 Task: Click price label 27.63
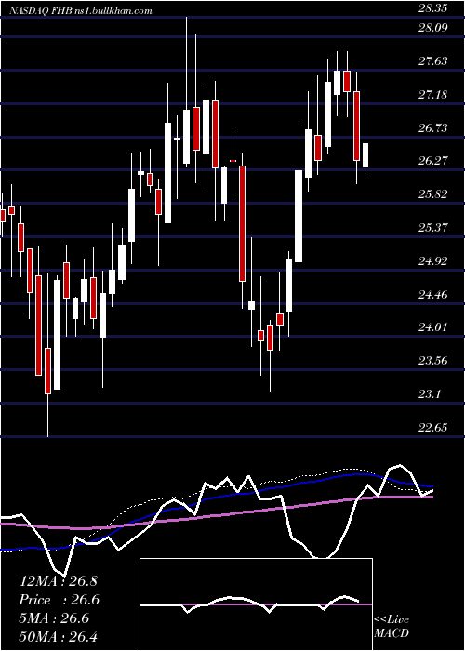tap(433, 62)
